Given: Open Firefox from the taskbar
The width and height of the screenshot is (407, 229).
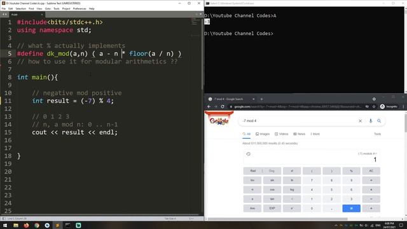Looking at the screenshot, I should pos(26,225).
